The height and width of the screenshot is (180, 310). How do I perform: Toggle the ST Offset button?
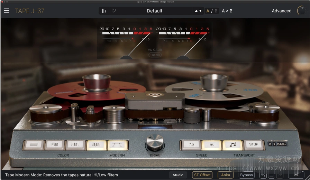coord(202,175)
